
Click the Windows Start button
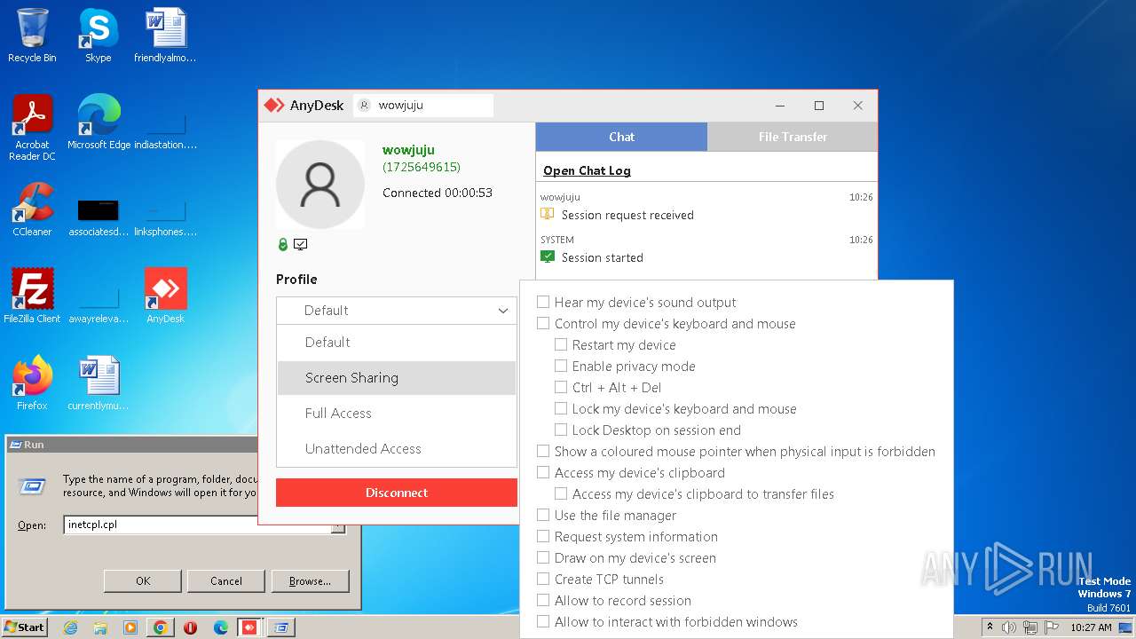25,627
